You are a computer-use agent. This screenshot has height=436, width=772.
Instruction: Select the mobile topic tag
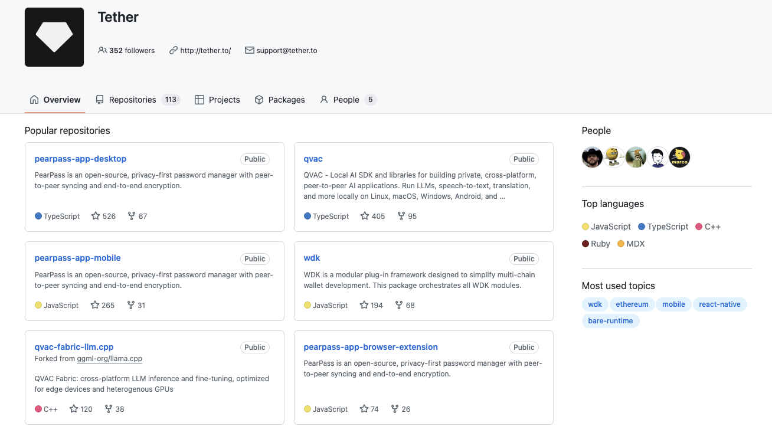tap(673, 304)
